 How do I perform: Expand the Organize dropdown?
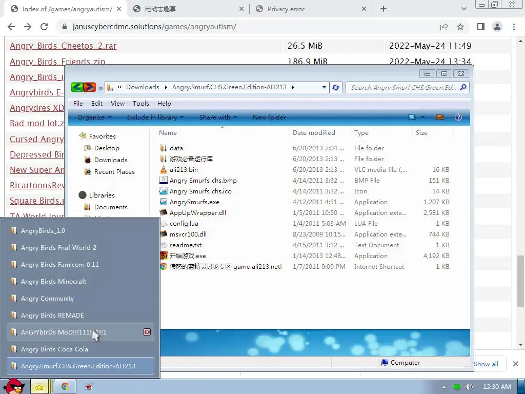coord(109,117)
